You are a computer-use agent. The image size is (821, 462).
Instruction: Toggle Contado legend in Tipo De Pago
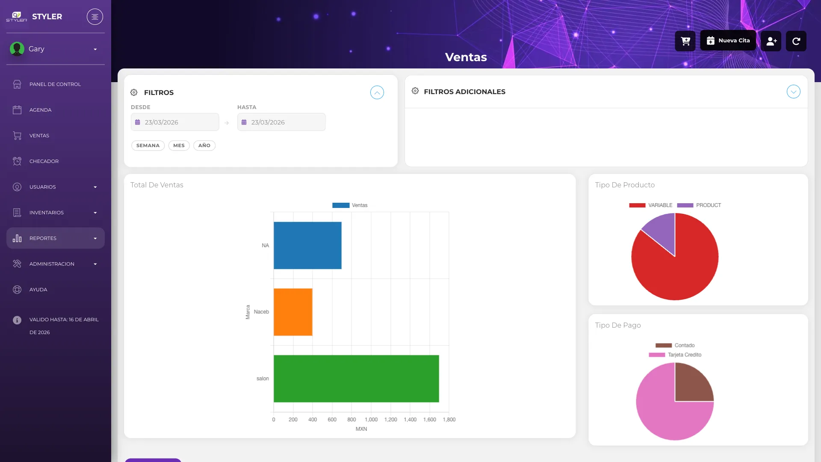675,345
